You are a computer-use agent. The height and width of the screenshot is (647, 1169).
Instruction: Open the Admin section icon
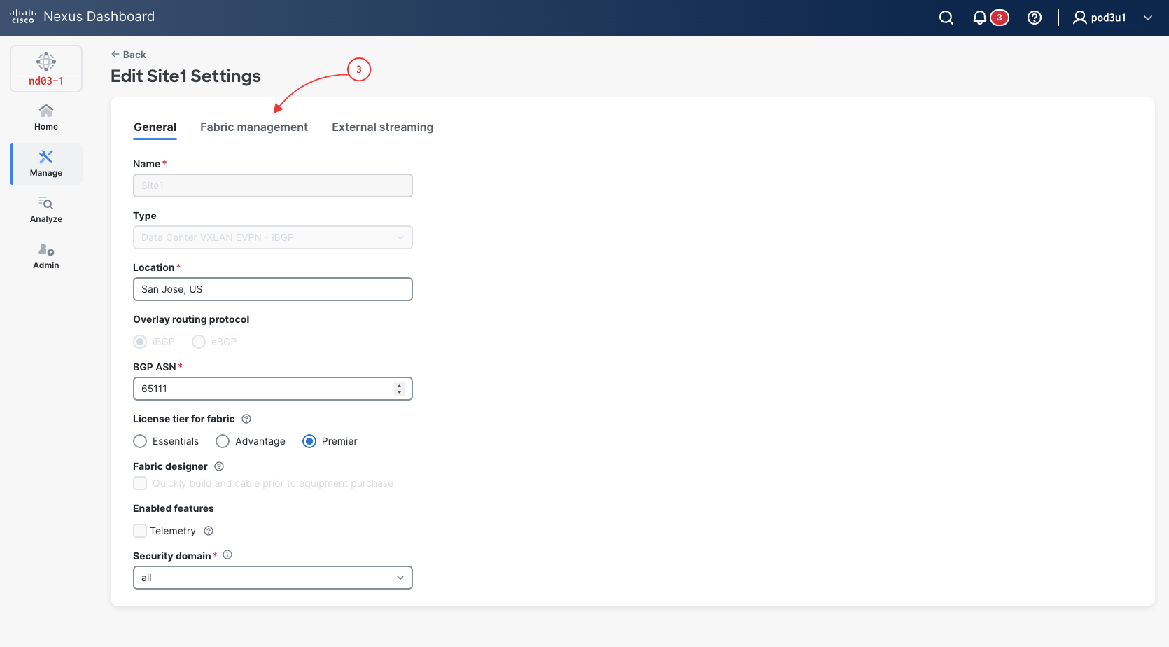click(46, 250)
